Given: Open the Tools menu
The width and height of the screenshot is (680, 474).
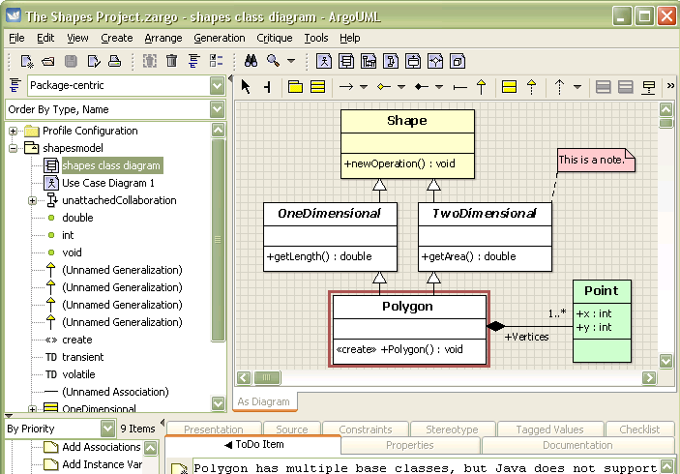Looking at the screenshot, I should 316,38.
